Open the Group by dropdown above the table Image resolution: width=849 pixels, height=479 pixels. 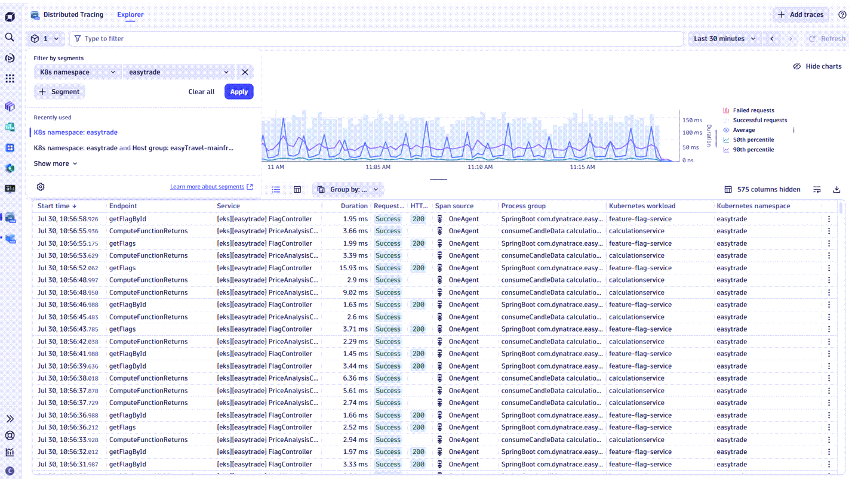(x=348, y=189)
